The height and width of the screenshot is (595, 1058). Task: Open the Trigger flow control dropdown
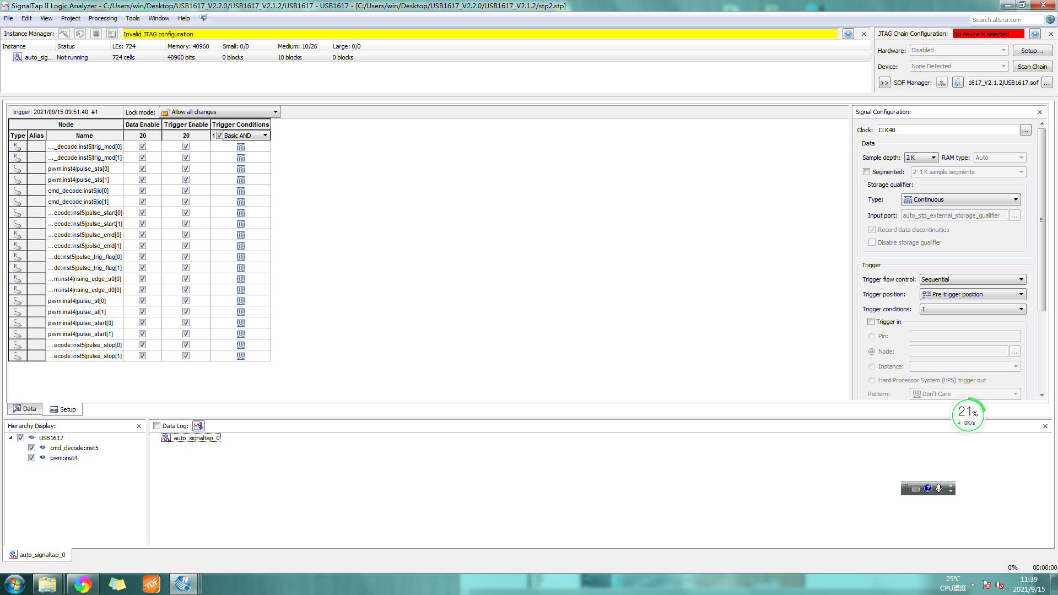(971, 279)
